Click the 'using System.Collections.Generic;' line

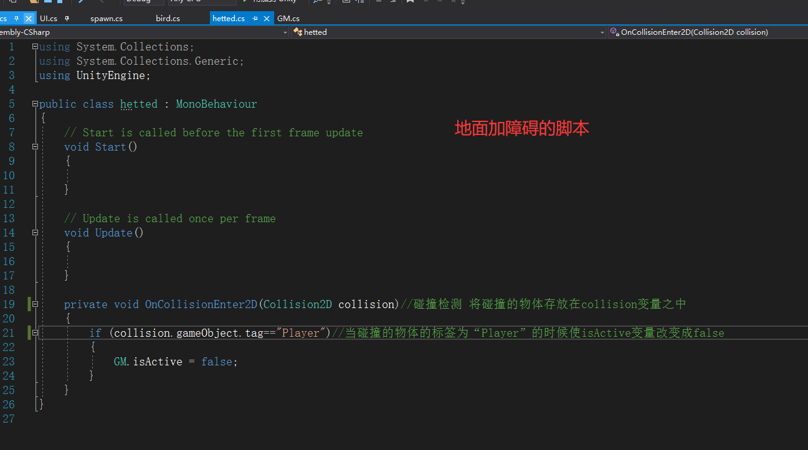coord(141,61)
